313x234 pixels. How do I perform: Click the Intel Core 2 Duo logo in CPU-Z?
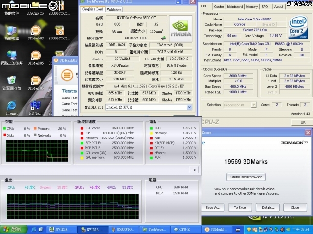[298, 27]
